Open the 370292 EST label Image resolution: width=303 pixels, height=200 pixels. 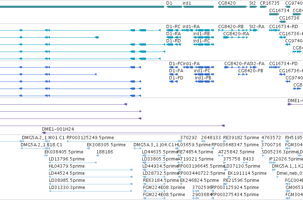pos(189,138)
